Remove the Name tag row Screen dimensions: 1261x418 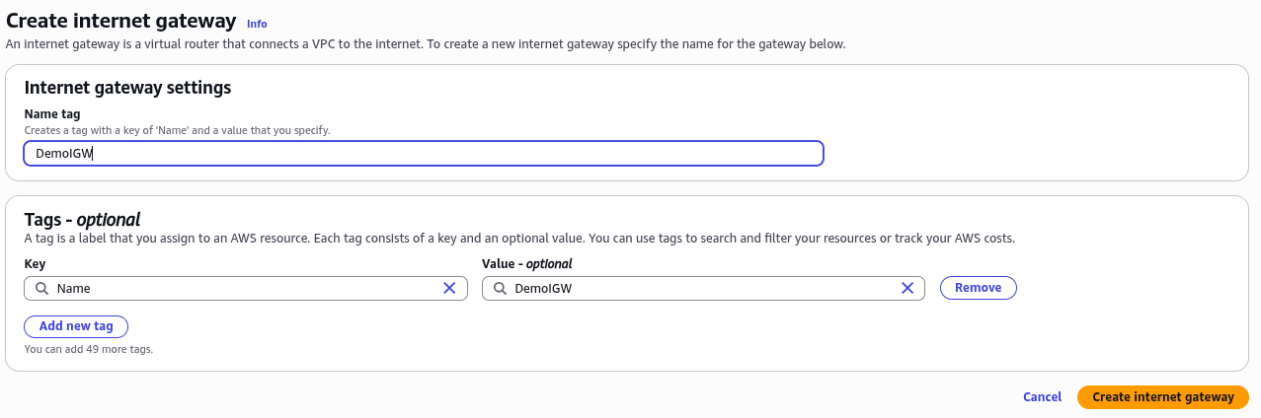click(x=978, y=288)
